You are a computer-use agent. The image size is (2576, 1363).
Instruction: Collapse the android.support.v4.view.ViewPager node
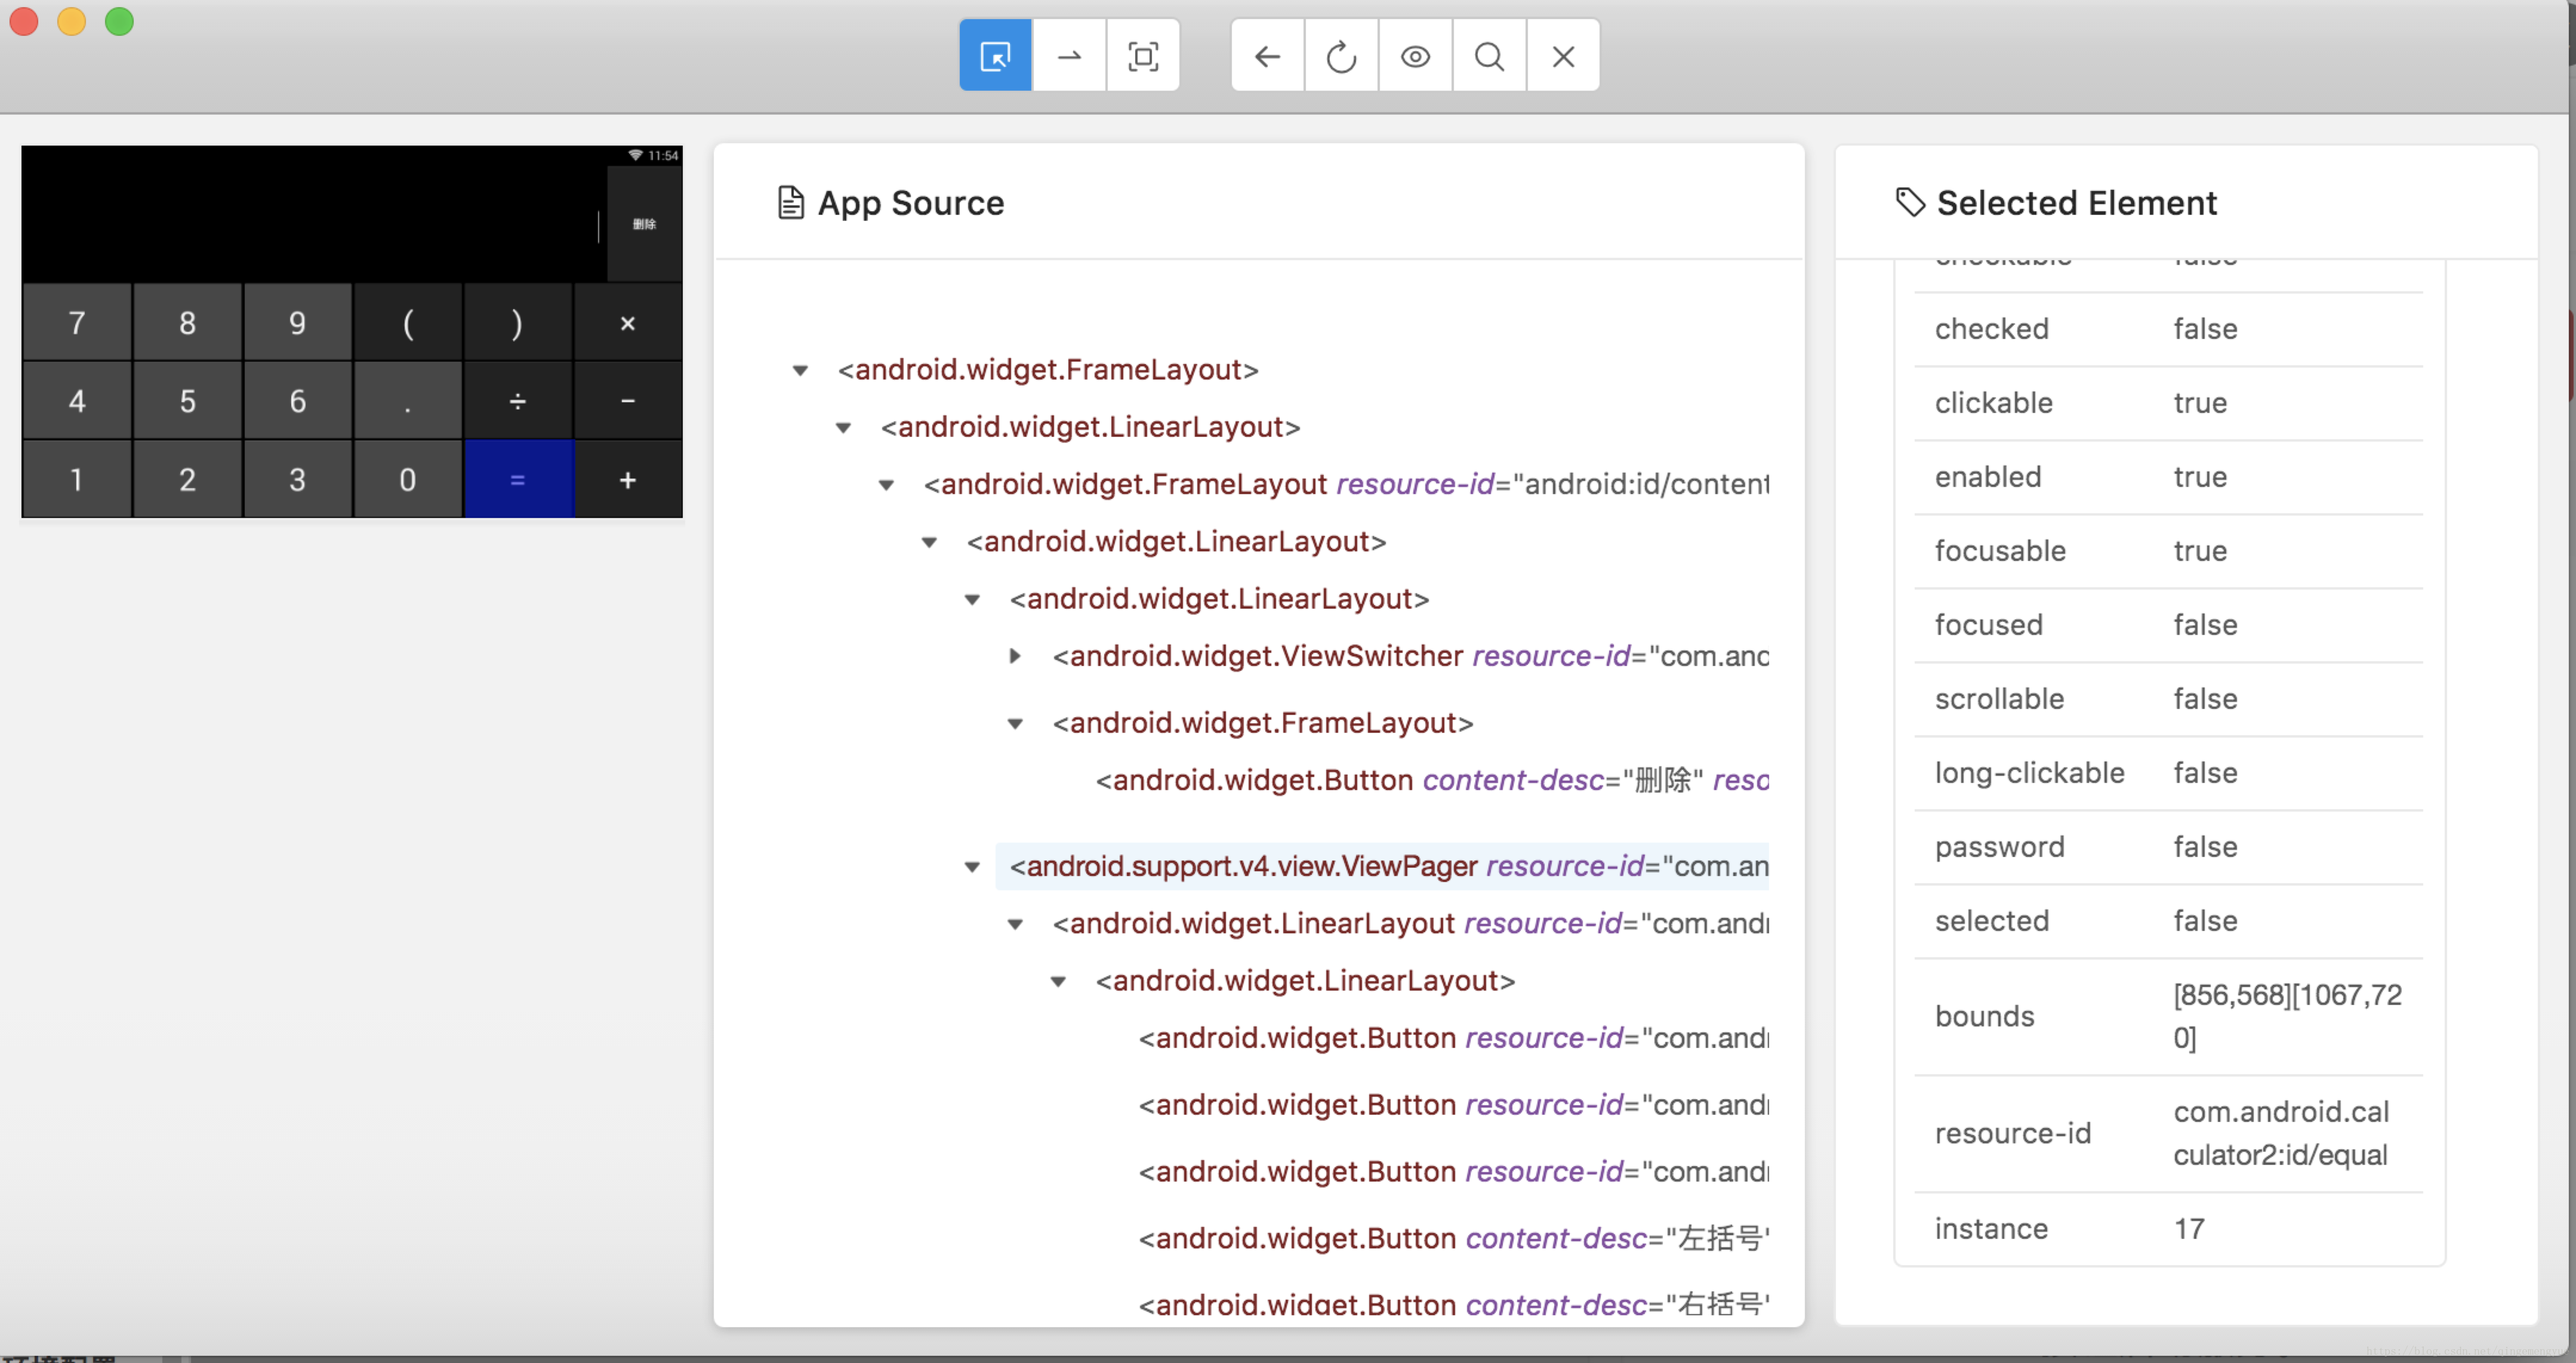click(972, 867)
